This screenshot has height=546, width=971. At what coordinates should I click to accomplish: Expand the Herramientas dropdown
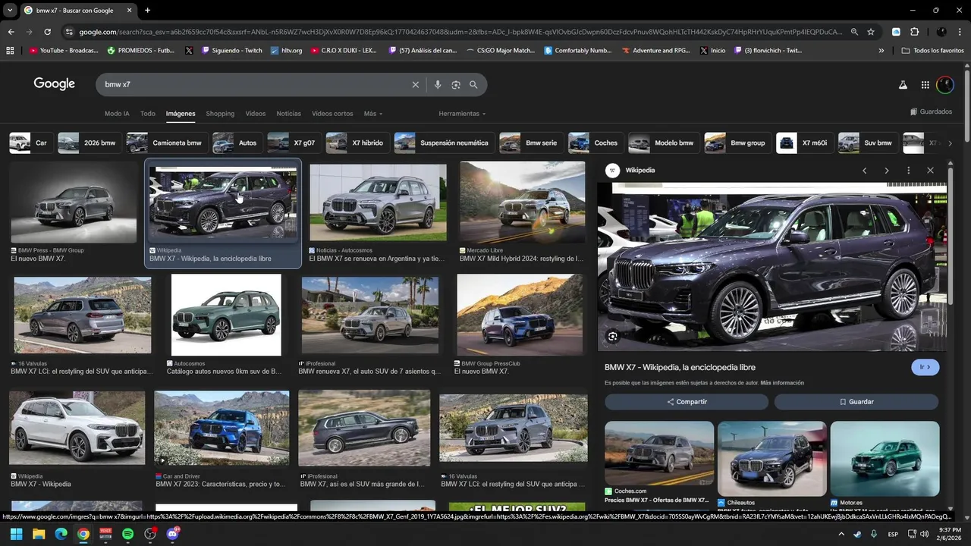tap(461, 114)
